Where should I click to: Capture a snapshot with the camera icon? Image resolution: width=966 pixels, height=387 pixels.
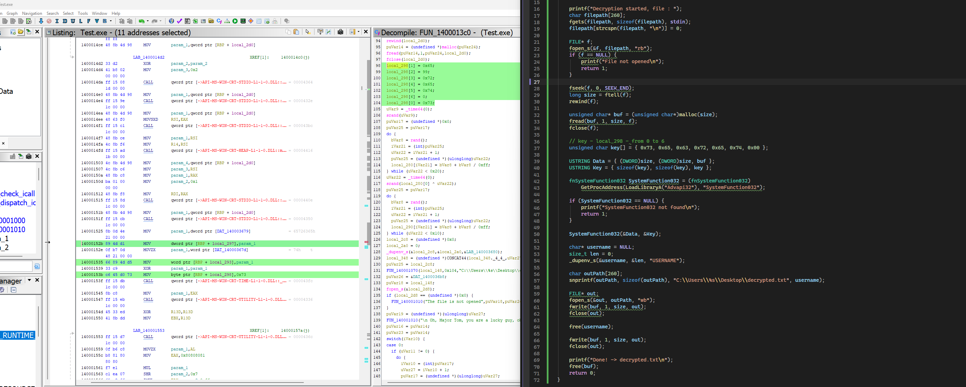(340, 32)
